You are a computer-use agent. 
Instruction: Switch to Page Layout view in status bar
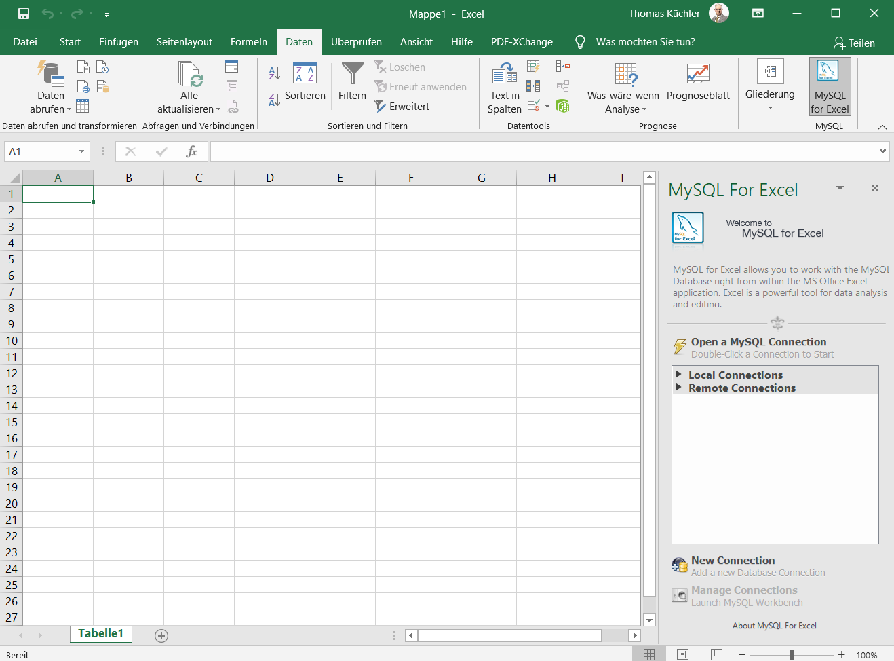[x=683, y=654]
